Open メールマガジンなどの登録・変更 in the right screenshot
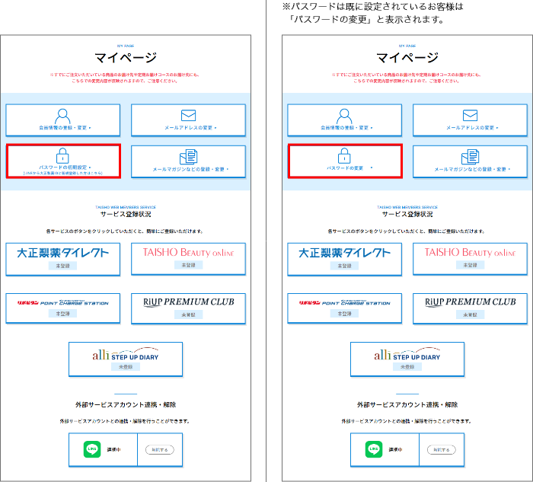The height and width of the screenshot is (482, 533). point(470,161)
